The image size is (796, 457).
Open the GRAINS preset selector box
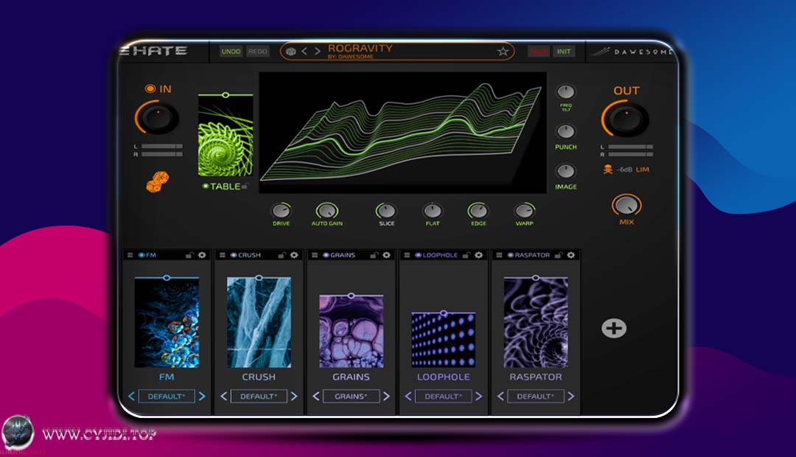tap(351, 397)
